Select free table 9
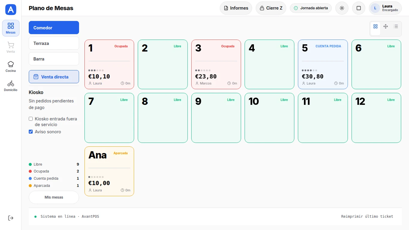The image size is (409, 230). pos(216,118)
